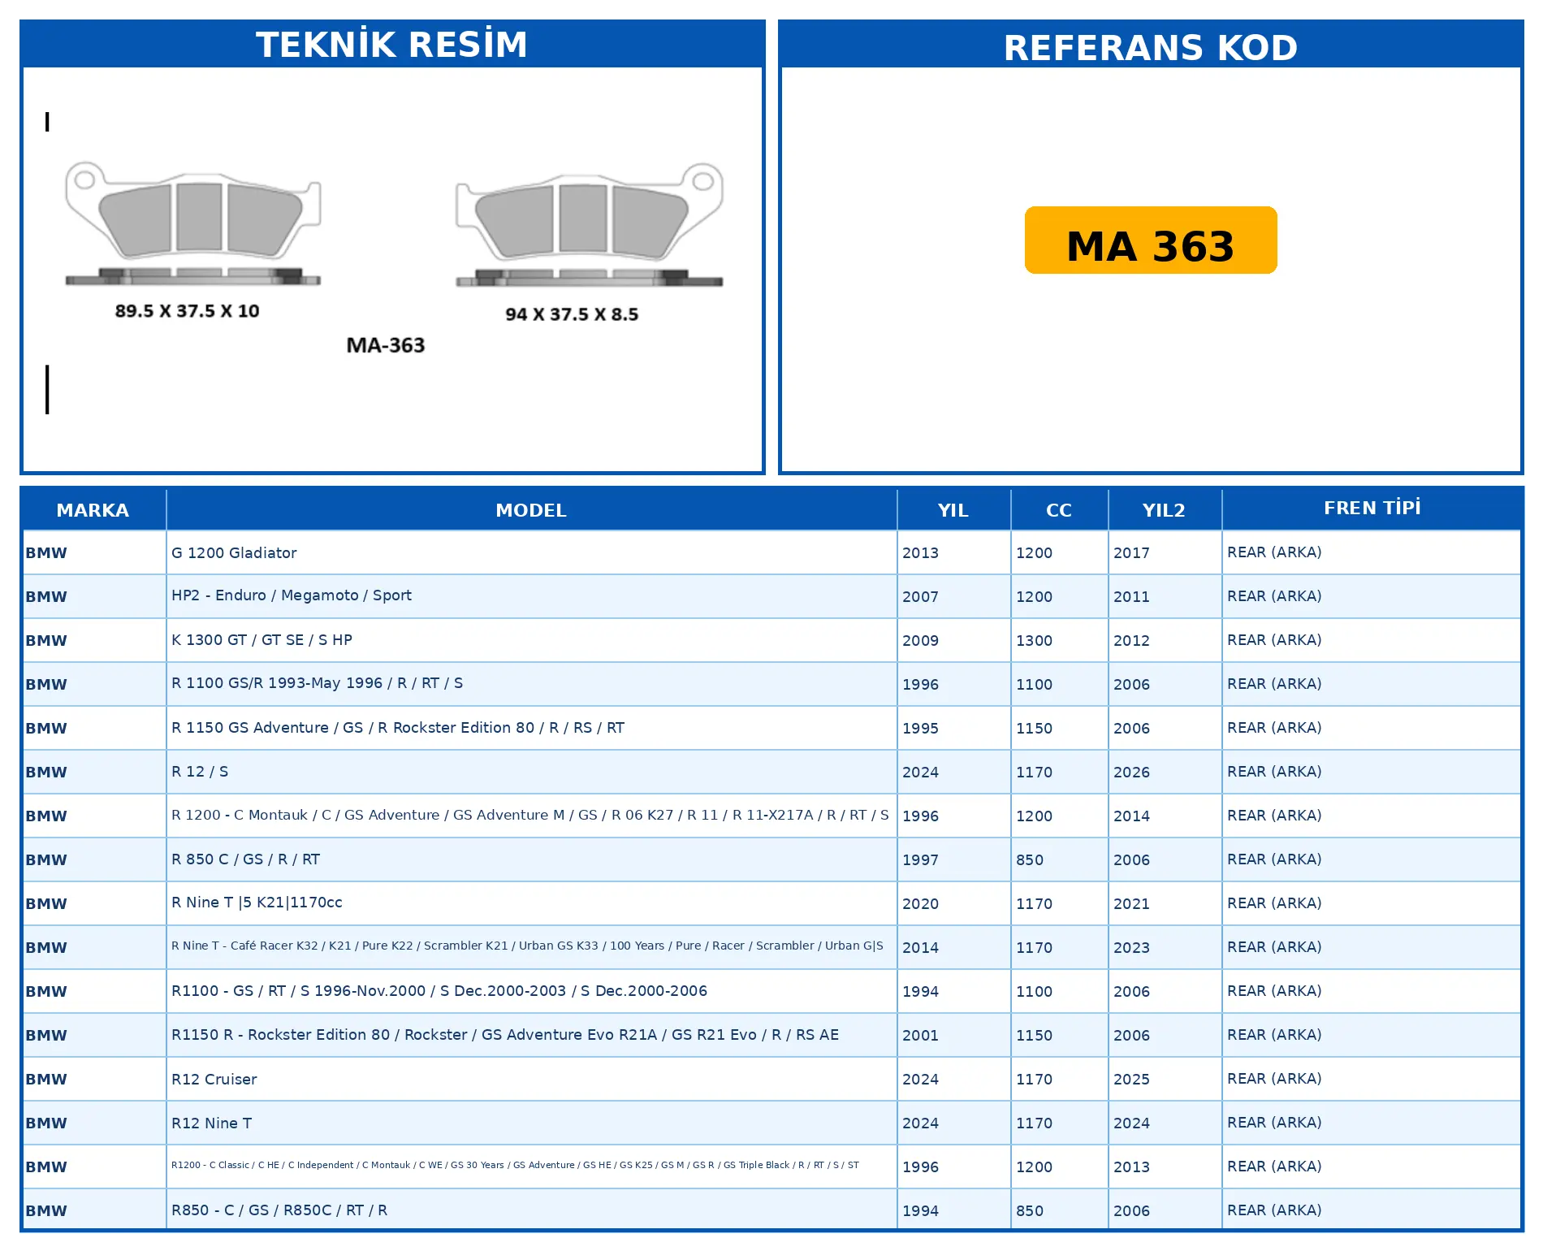Select the R1100 - GS / RT / S 1996-Nov.2000 row
The image size is (1543, 1251).
click(771, 991)
